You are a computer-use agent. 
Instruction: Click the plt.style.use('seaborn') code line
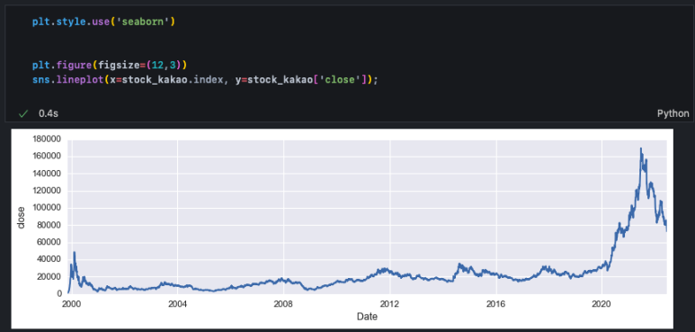point(103,22)
